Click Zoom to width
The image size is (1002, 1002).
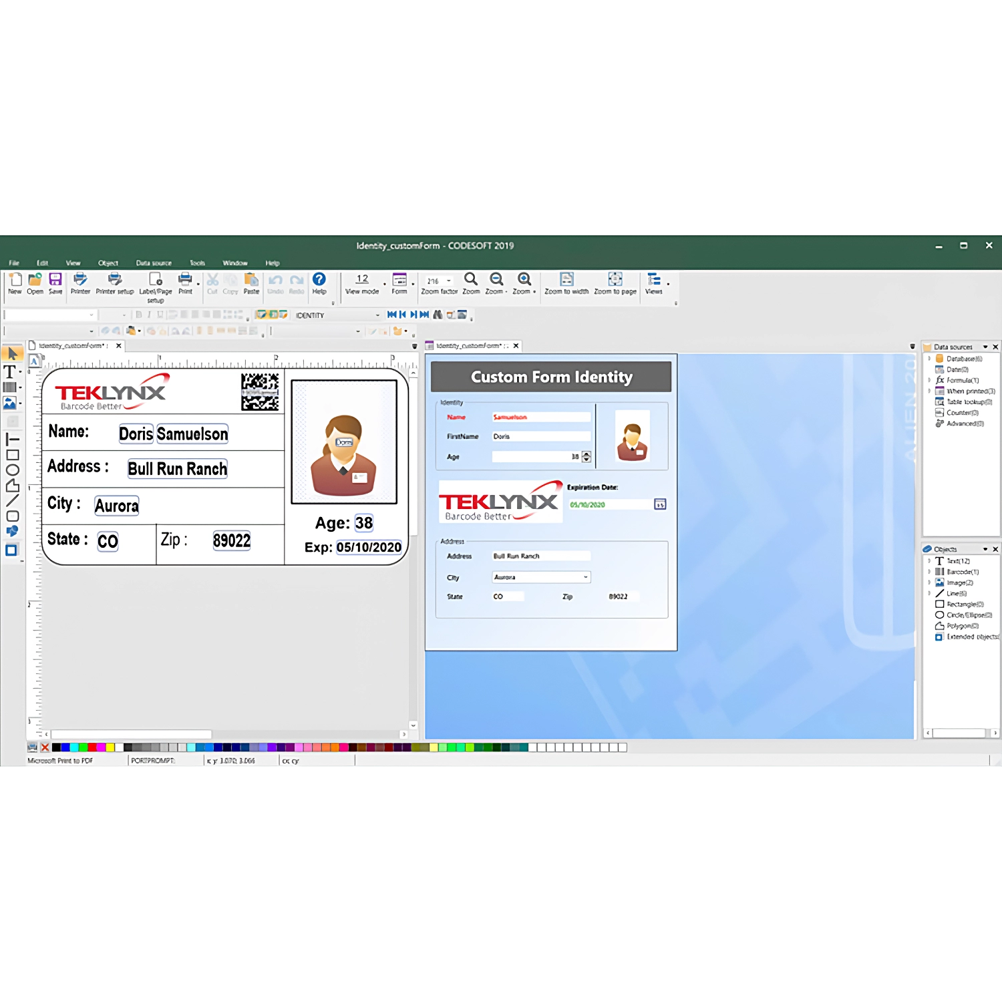coord(566,279)
